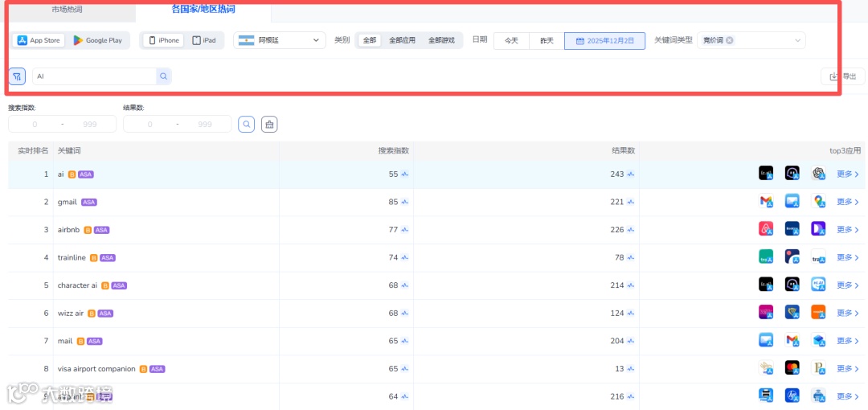This screenshot has width=868, height=410.
Task: Select 昨天 date option
Action: point(547,40)
